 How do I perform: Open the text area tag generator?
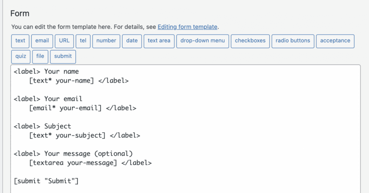[159, 41]
